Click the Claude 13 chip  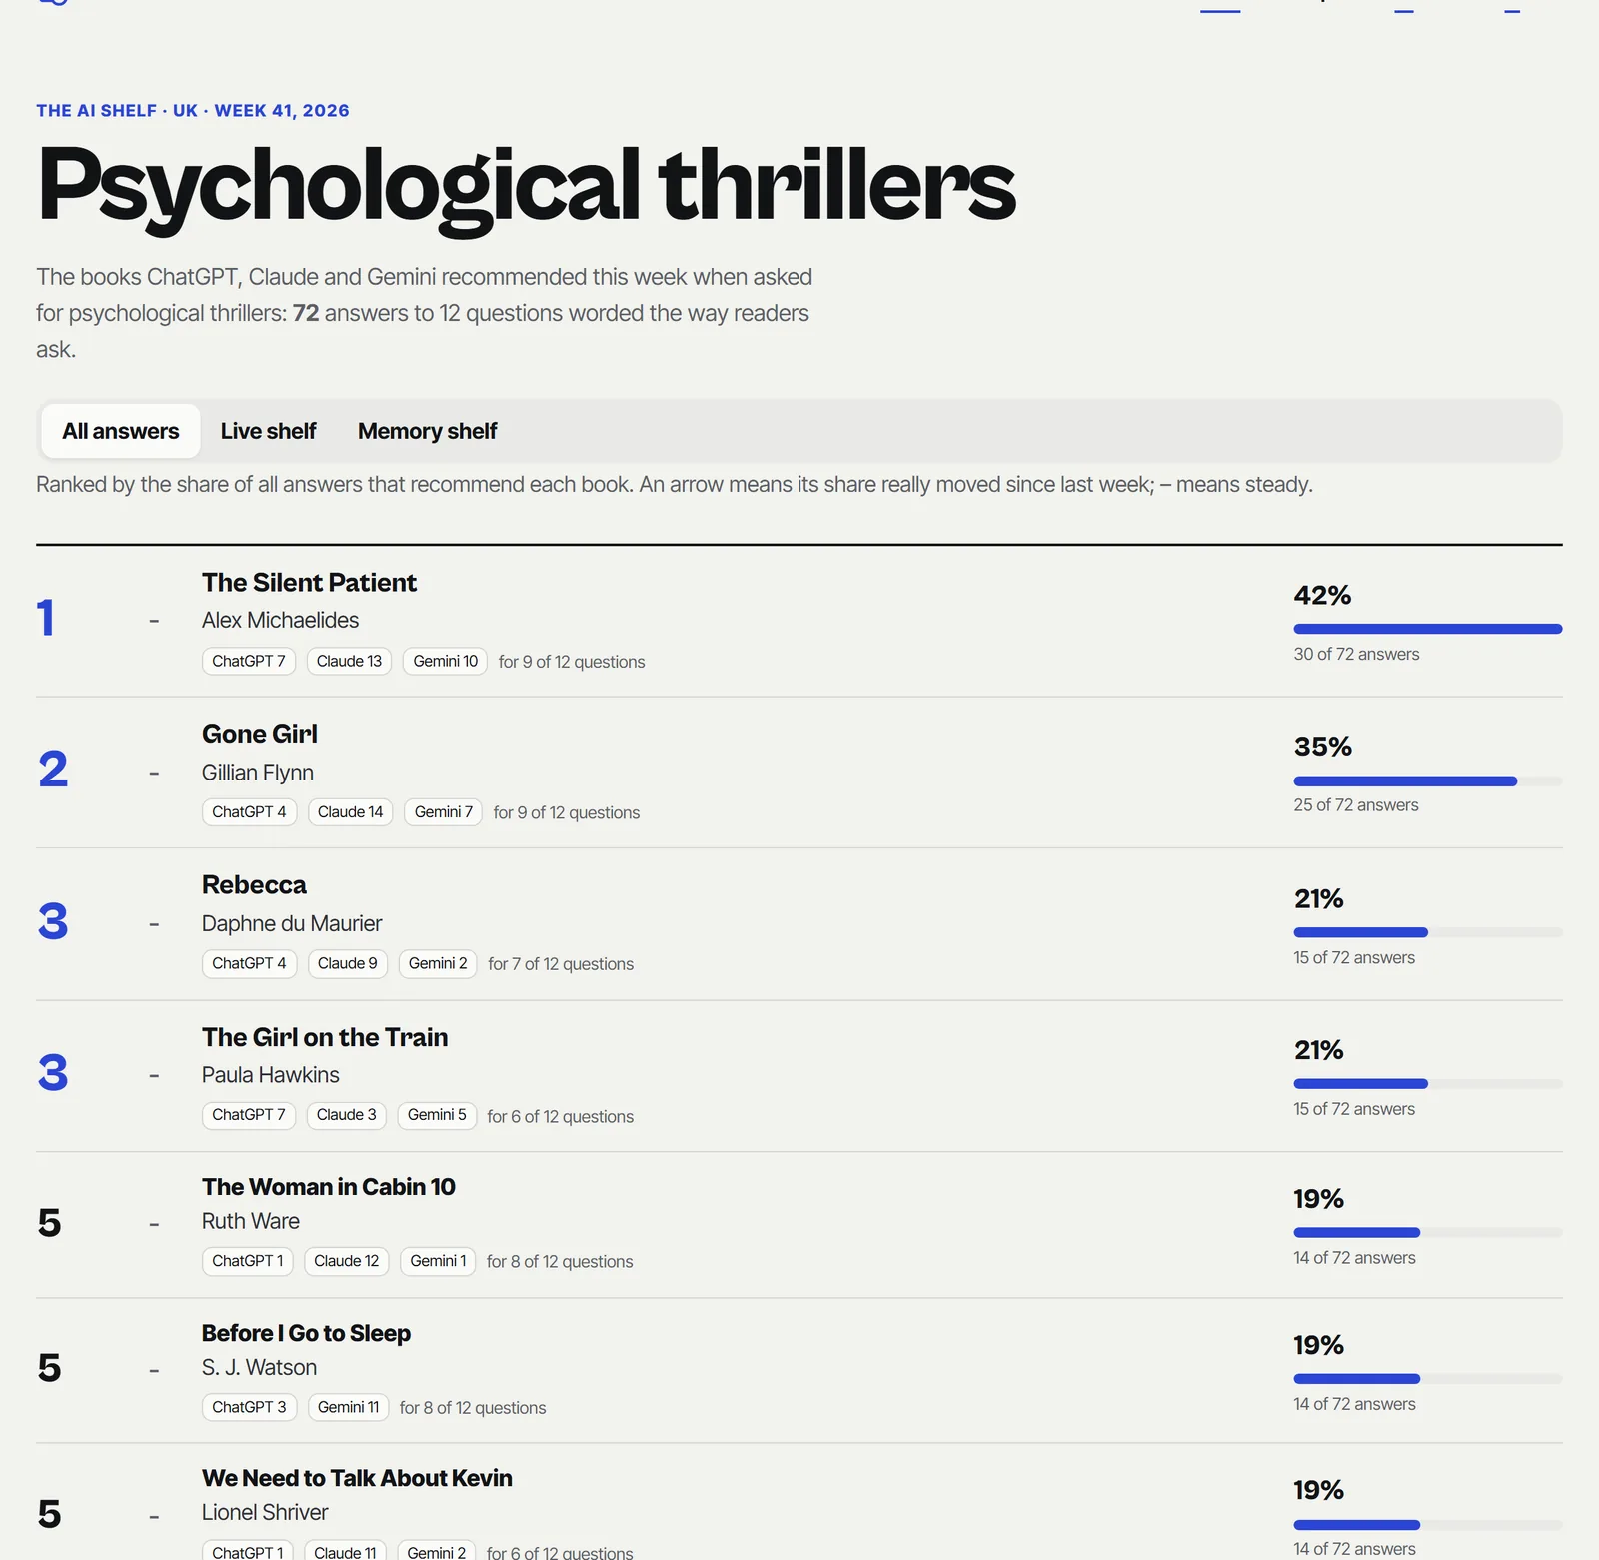tap(349, 661)
